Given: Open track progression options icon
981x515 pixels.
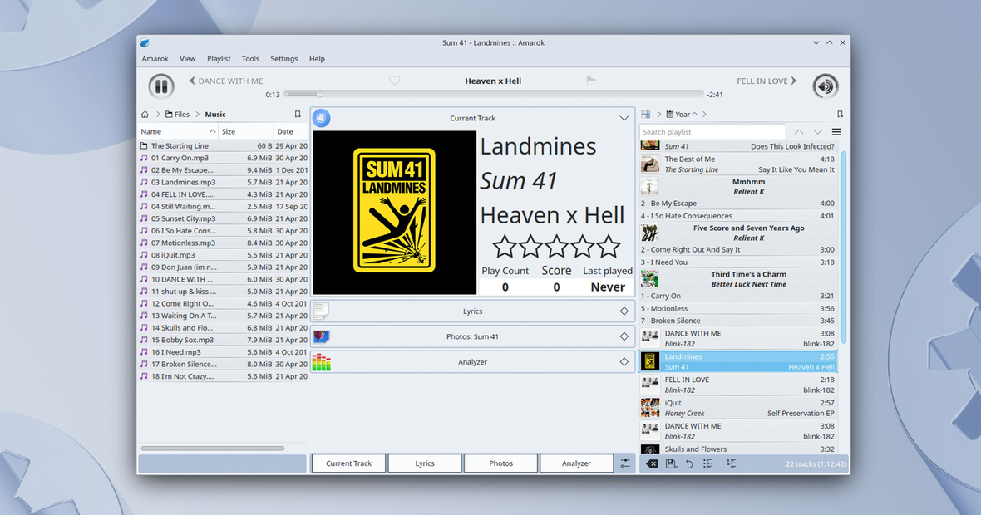Looking at the screenshot, I should tap(731, 463).
